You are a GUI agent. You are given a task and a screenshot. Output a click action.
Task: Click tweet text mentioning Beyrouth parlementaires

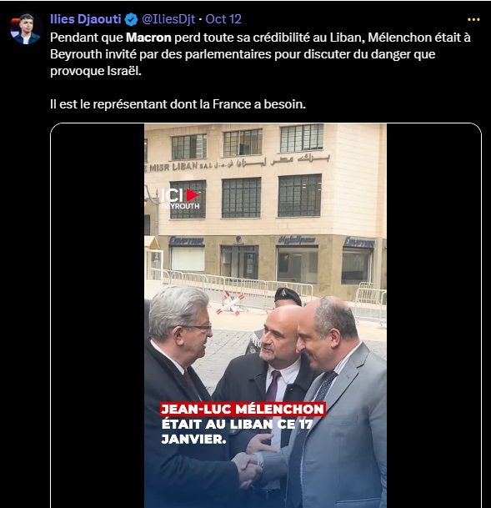tap(243, 54)
